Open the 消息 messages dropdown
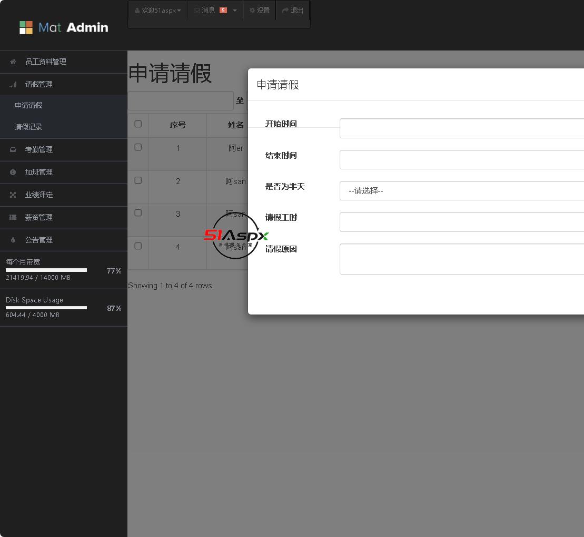Viewport: 584px width, 537px height. tap(215, 11)
